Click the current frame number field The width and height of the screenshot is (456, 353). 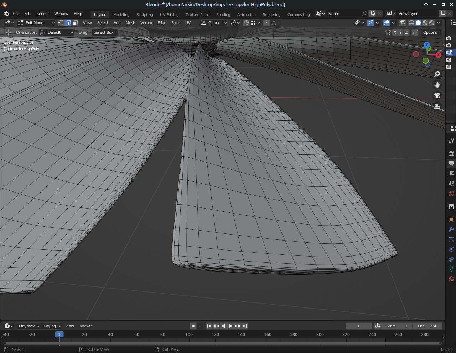click(x=359, y=326)
